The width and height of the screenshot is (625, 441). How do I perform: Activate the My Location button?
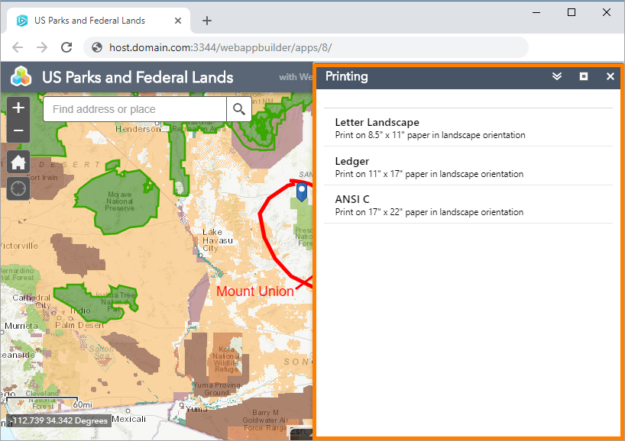point(18,187)
